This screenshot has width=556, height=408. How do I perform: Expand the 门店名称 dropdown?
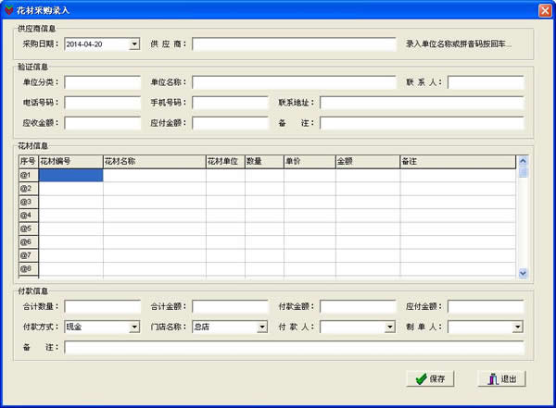(x=262, y=327)
